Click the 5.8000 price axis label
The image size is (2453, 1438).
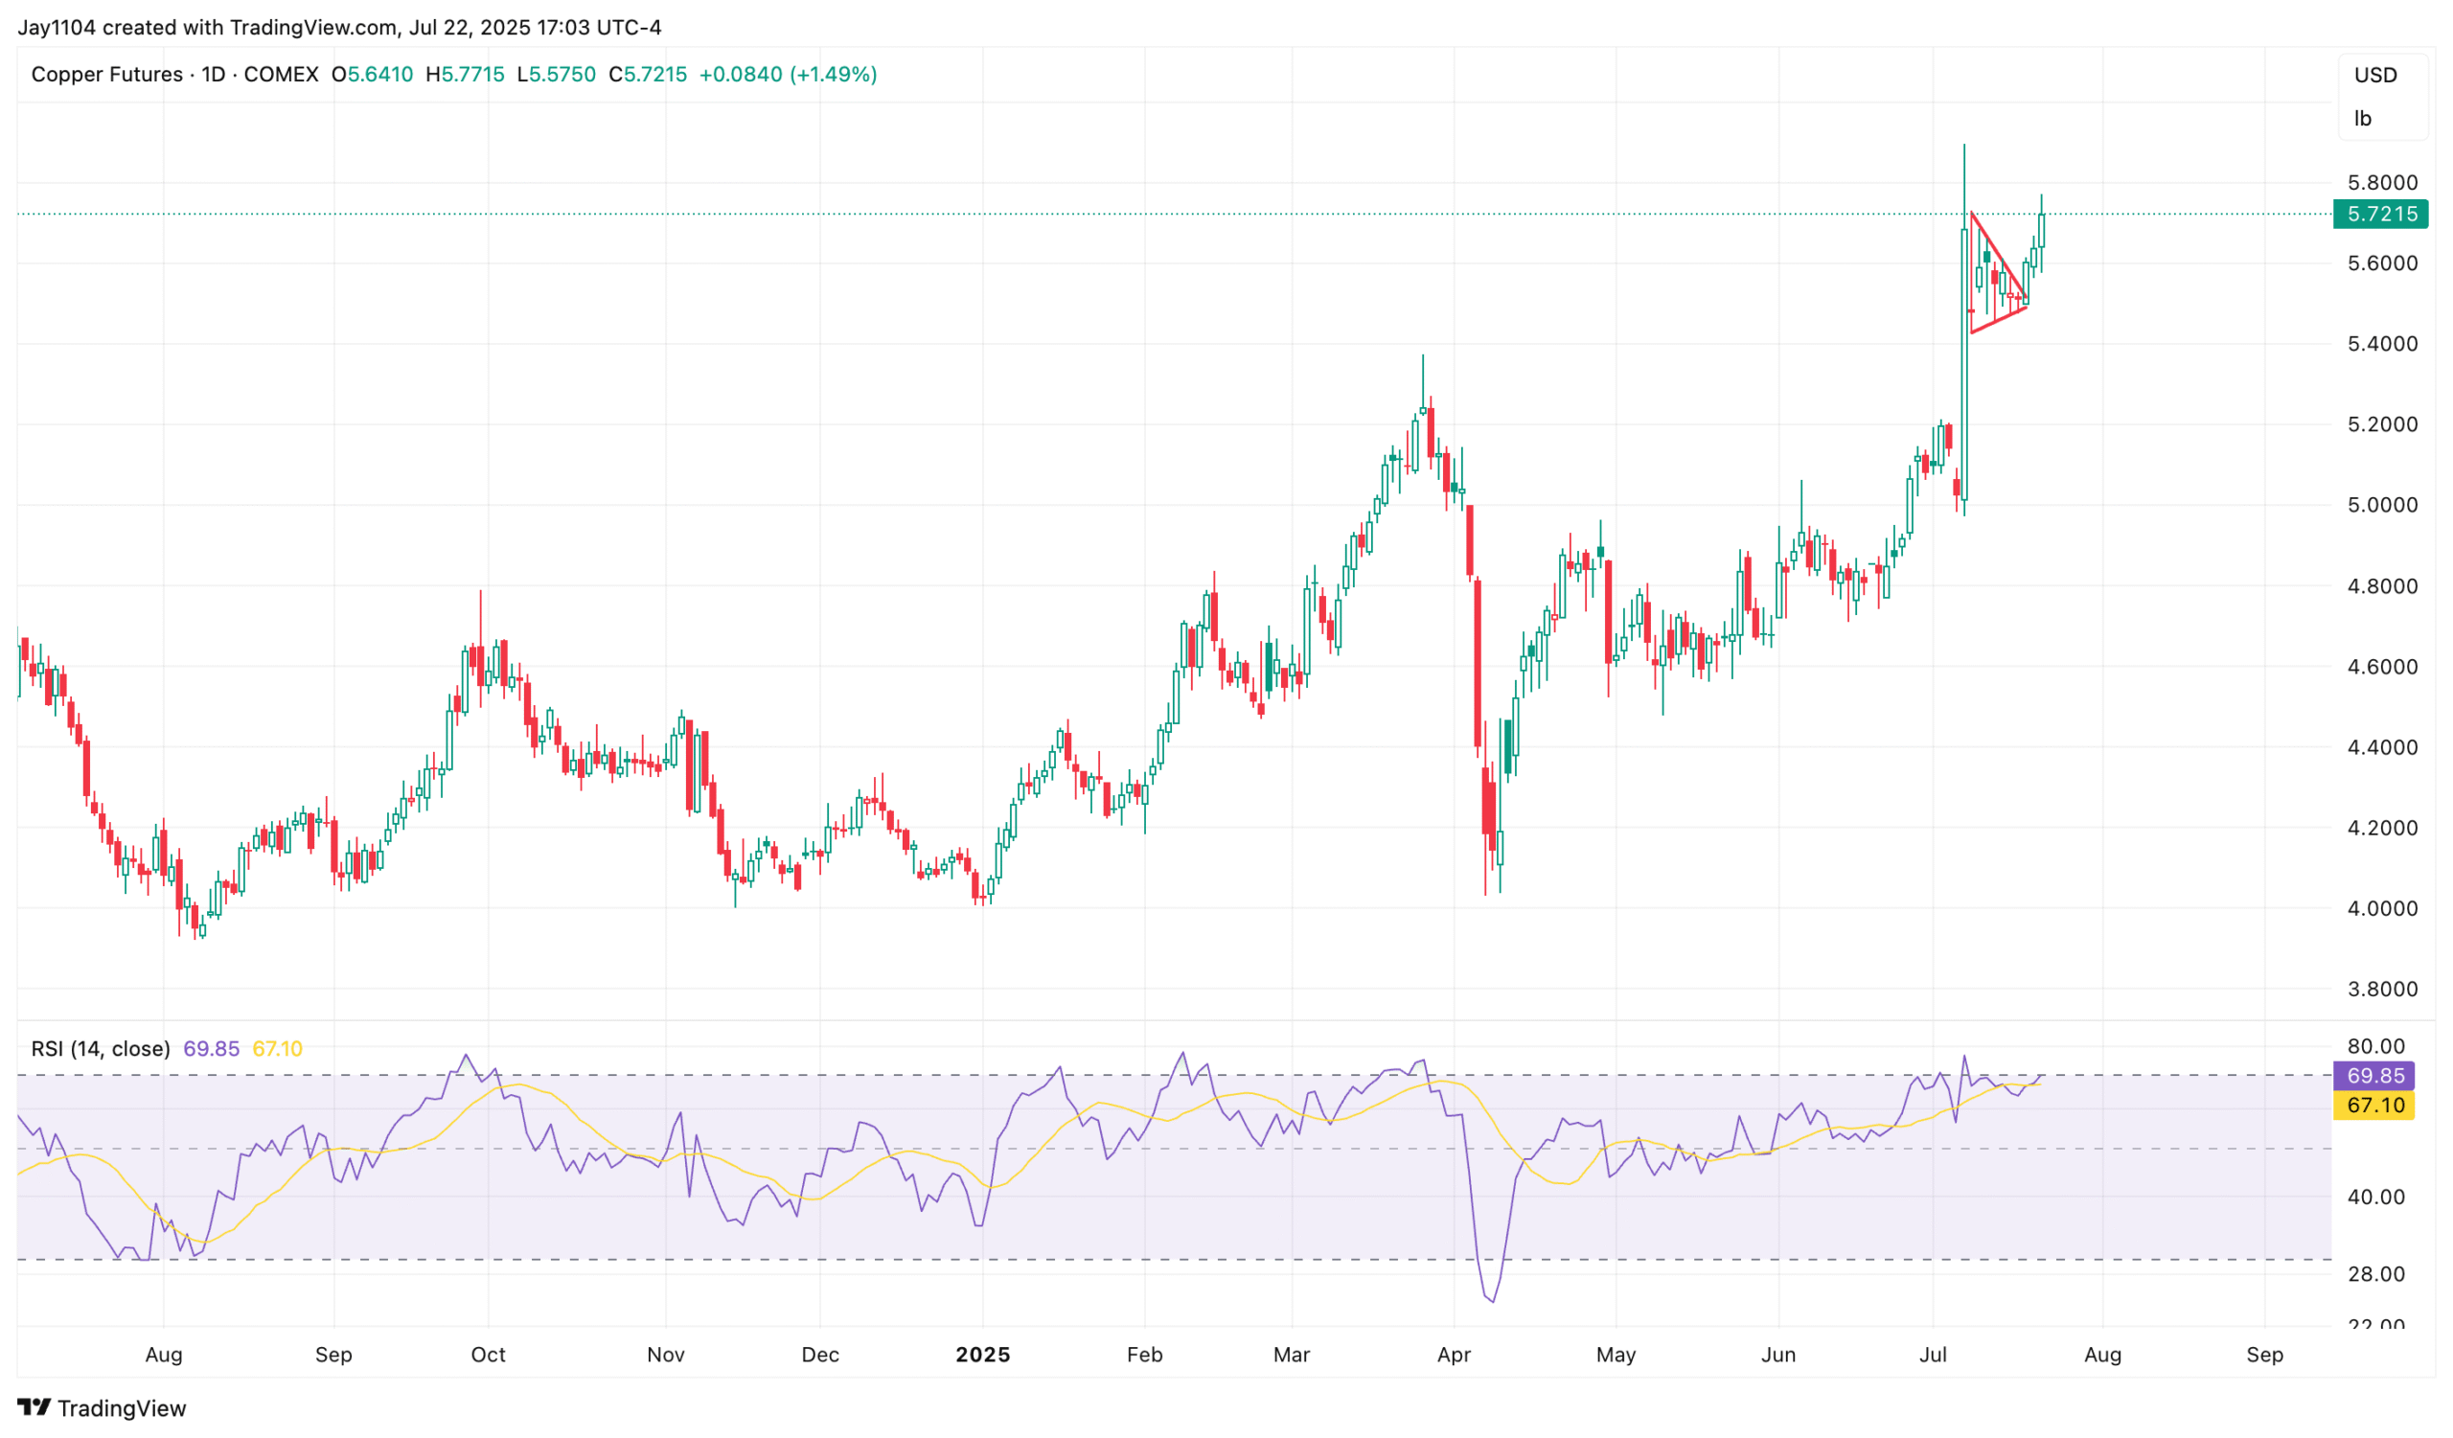(x=2382, y=183)
